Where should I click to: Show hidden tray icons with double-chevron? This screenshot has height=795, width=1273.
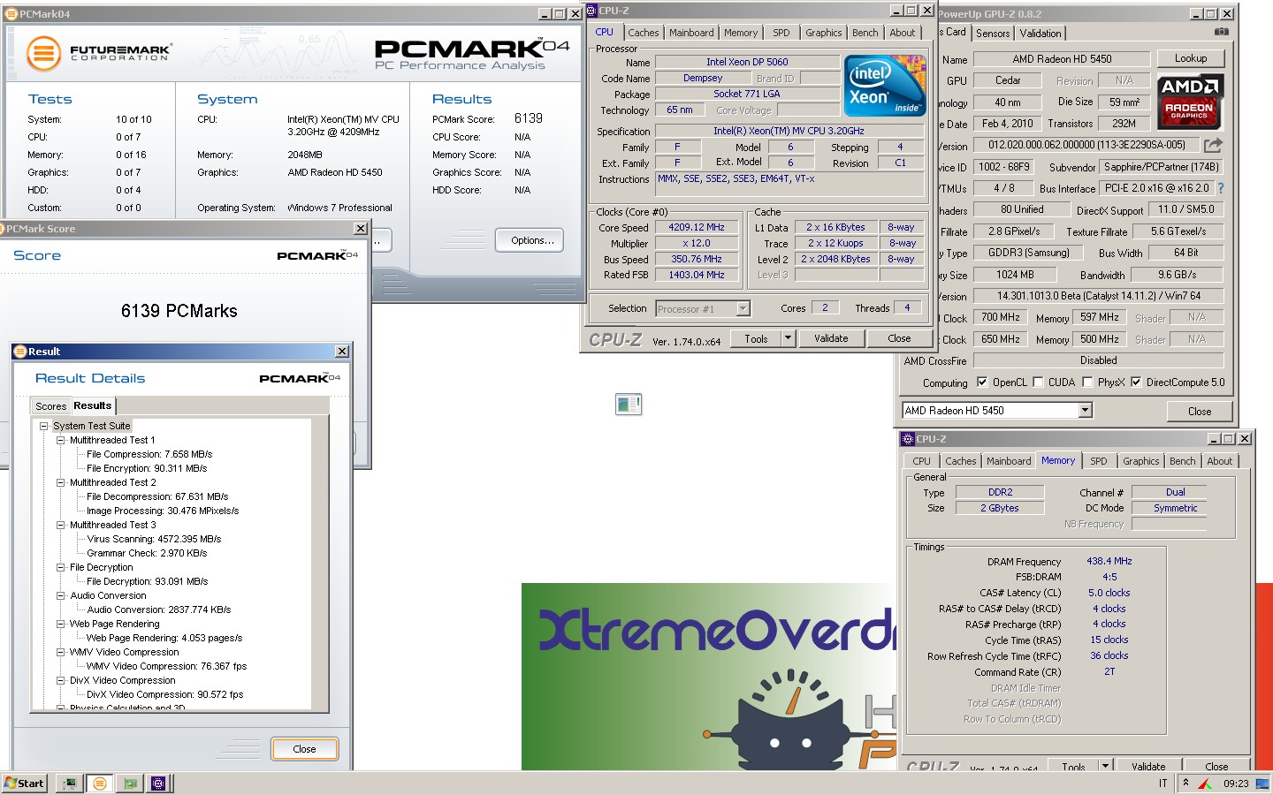pyautogui.click(x=1185, y=783)
